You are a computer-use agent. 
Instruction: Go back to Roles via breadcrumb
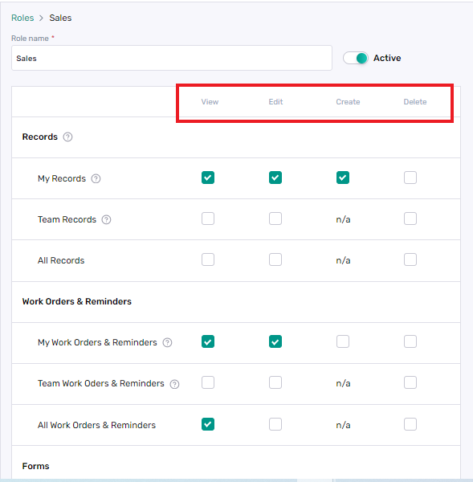[x=22, y=18]
